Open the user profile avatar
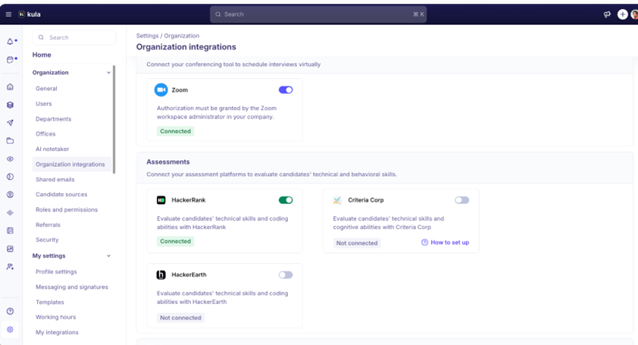Screen dimensions: 638x345 coord(634,14)
